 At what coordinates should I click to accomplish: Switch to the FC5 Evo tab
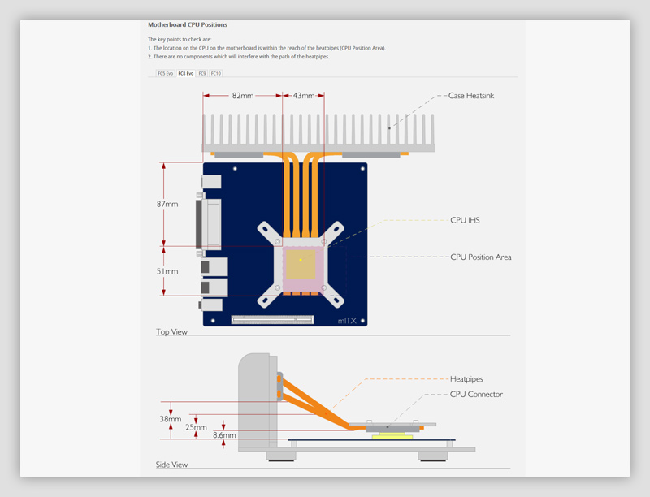(x=165, y=73)
